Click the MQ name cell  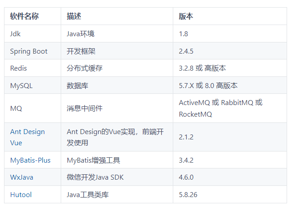[16, 109]
